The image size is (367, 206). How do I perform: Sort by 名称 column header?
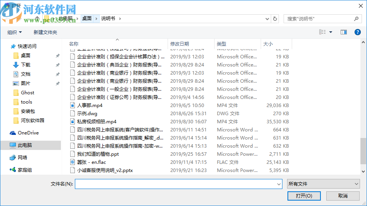(73, 44)
